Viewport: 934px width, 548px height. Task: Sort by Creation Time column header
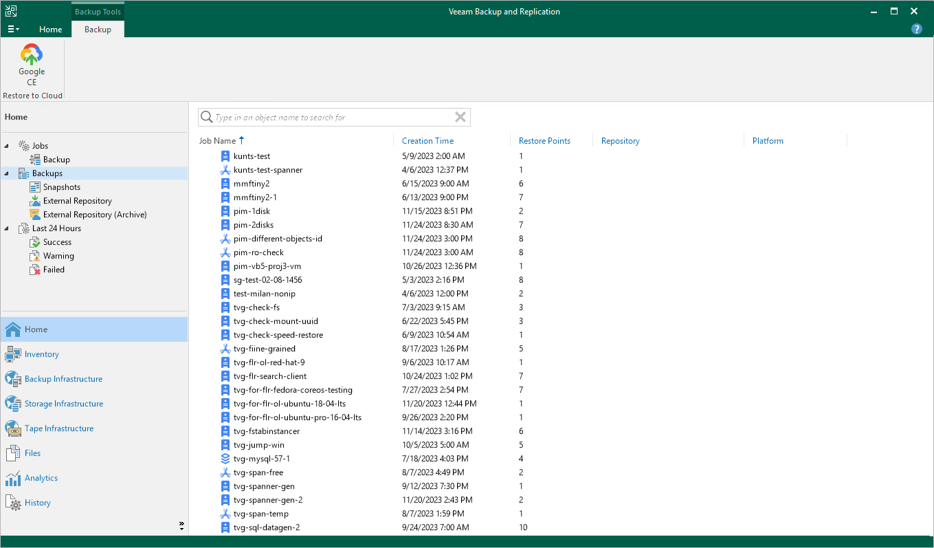pos(427,141)
